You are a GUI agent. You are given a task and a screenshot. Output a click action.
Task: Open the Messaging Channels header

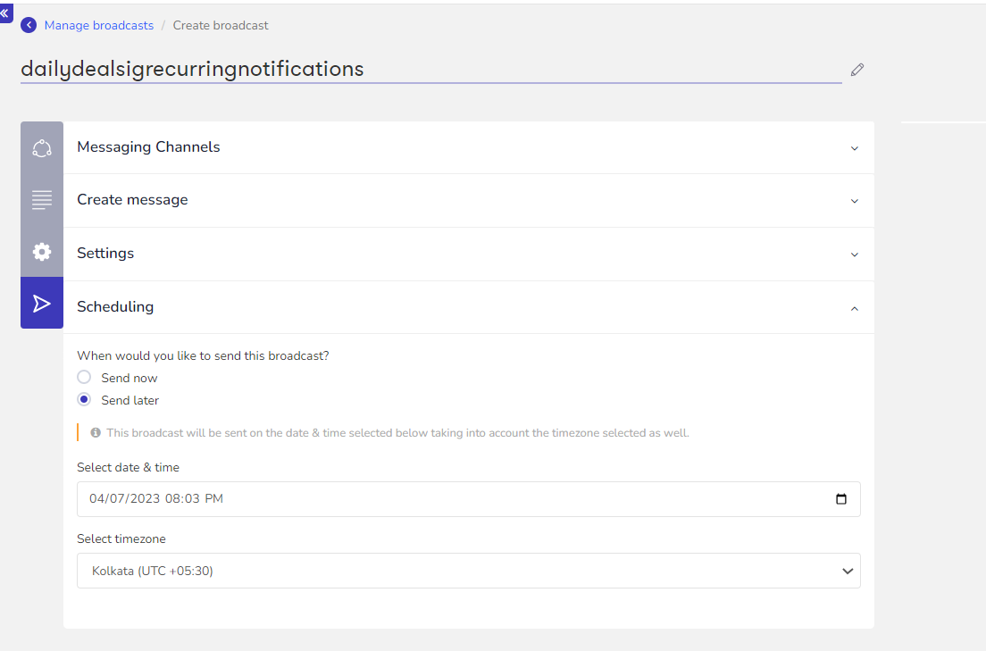coord(469,147)
